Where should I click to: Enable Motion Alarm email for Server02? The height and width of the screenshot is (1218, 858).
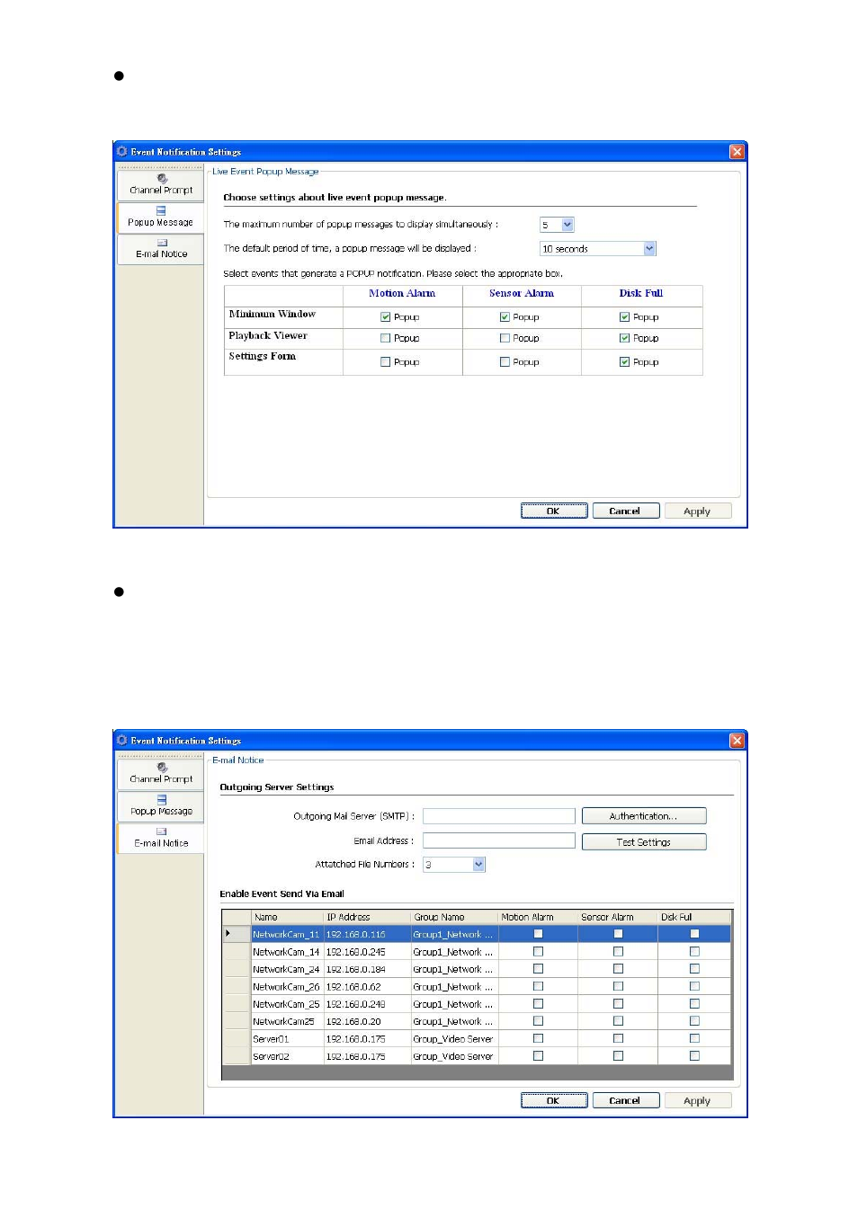538,1056
